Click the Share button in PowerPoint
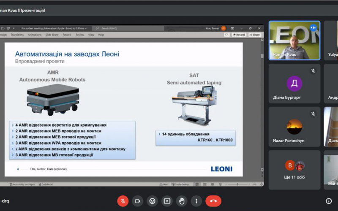Image resolution: width=338 pixels, height=211 pixels. pos(255,35)
